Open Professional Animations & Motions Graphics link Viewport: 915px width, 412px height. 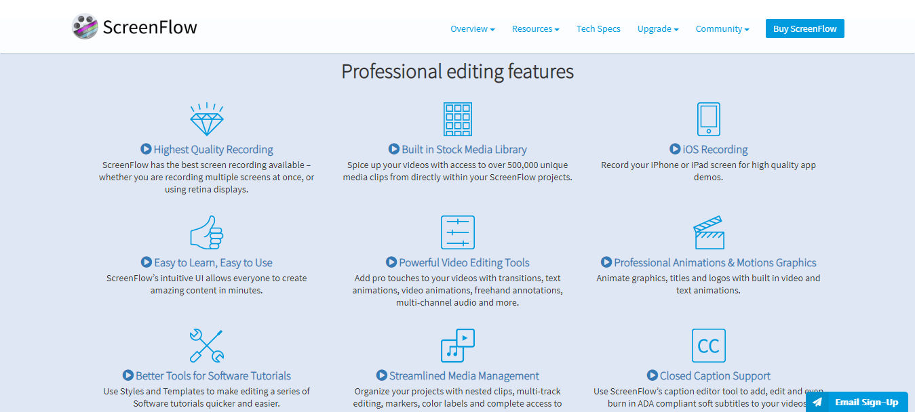716,263
